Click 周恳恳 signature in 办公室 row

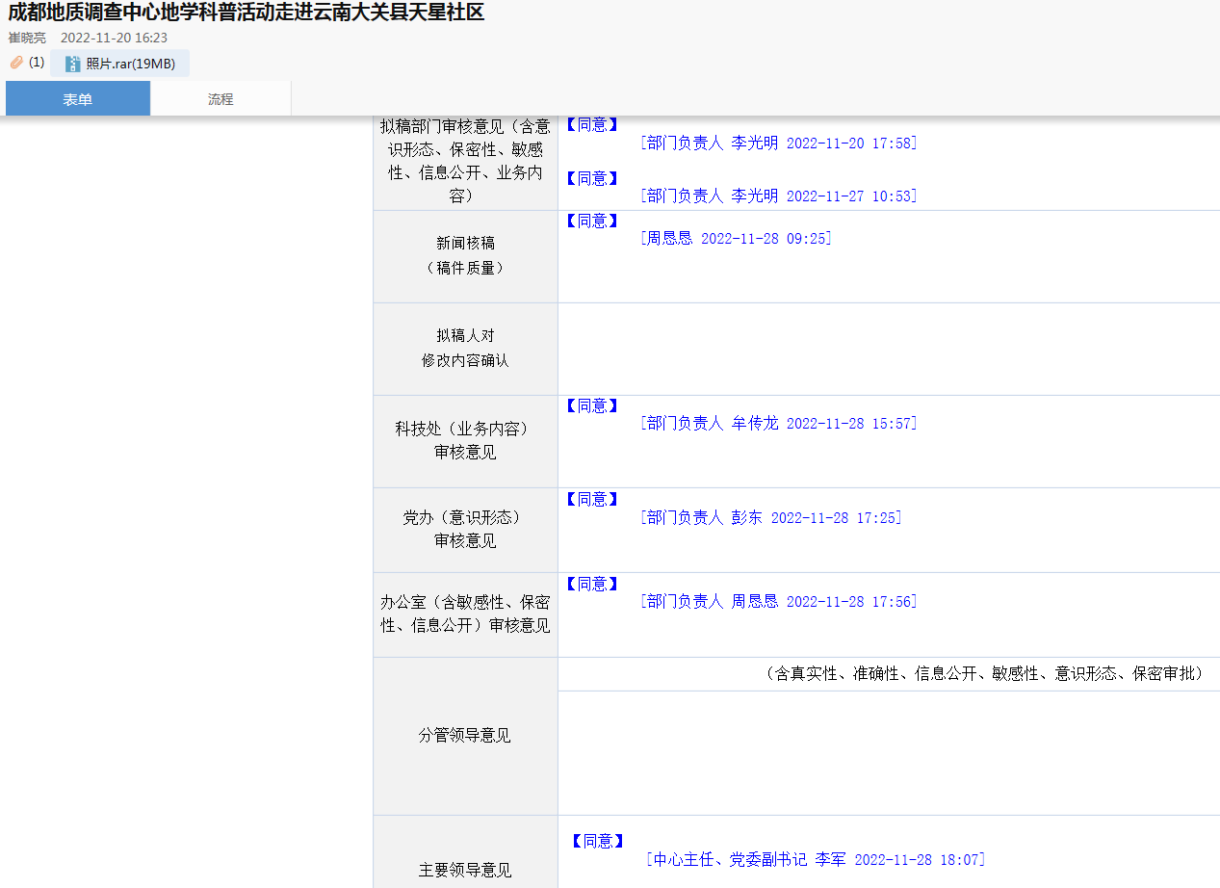(778, 601)
